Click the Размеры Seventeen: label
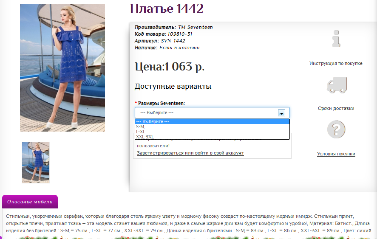Image resolution: width=377 pixels, height=239 pixels. [x=162, y=103]
